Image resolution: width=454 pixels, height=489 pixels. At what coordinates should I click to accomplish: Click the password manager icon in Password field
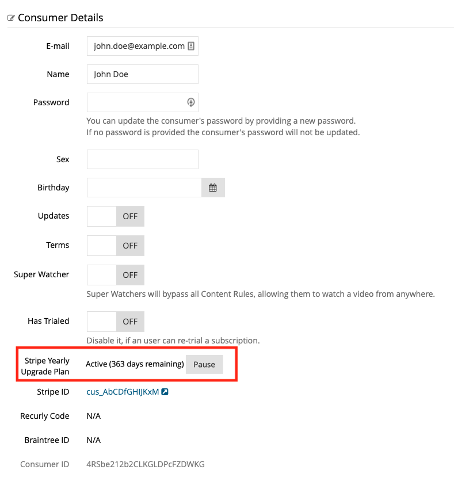coord(191,102)
